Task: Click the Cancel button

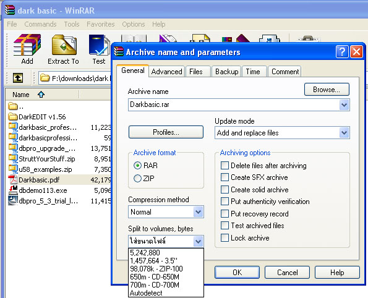Action: [287, 273]
